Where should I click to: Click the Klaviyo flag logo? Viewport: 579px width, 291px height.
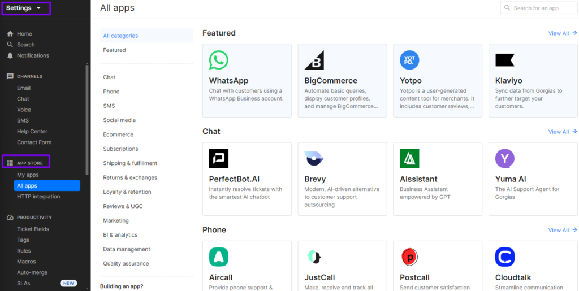point(505,60)
